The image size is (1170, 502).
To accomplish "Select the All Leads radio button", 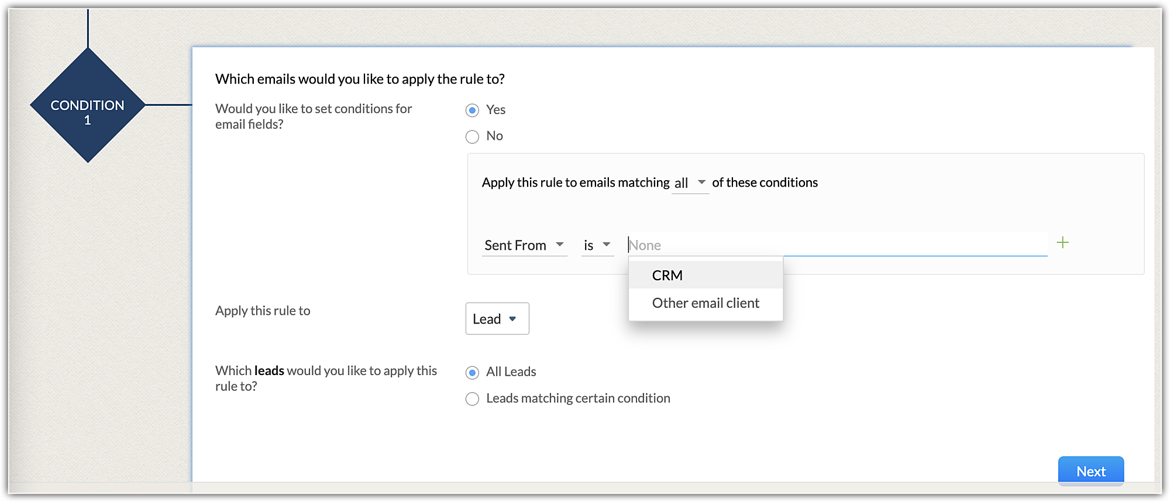I will (x=472, y=373).
